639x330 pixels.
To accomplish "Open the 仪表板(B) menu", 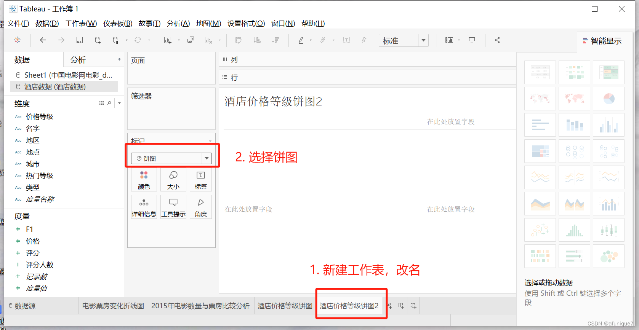I will tap(118, 24).
